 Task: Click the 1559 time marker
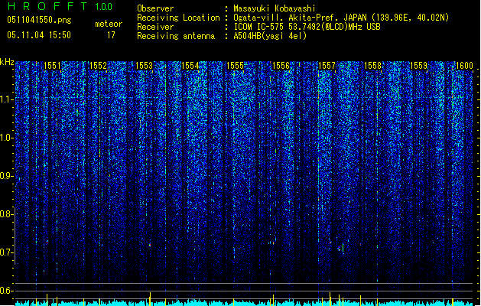(x=419, y=66)
